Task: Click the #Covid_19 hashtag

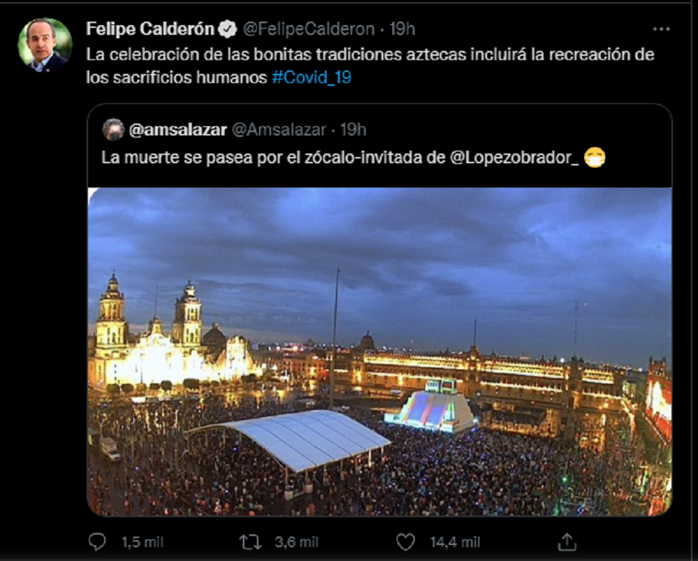Action: (x=311, y=77)
